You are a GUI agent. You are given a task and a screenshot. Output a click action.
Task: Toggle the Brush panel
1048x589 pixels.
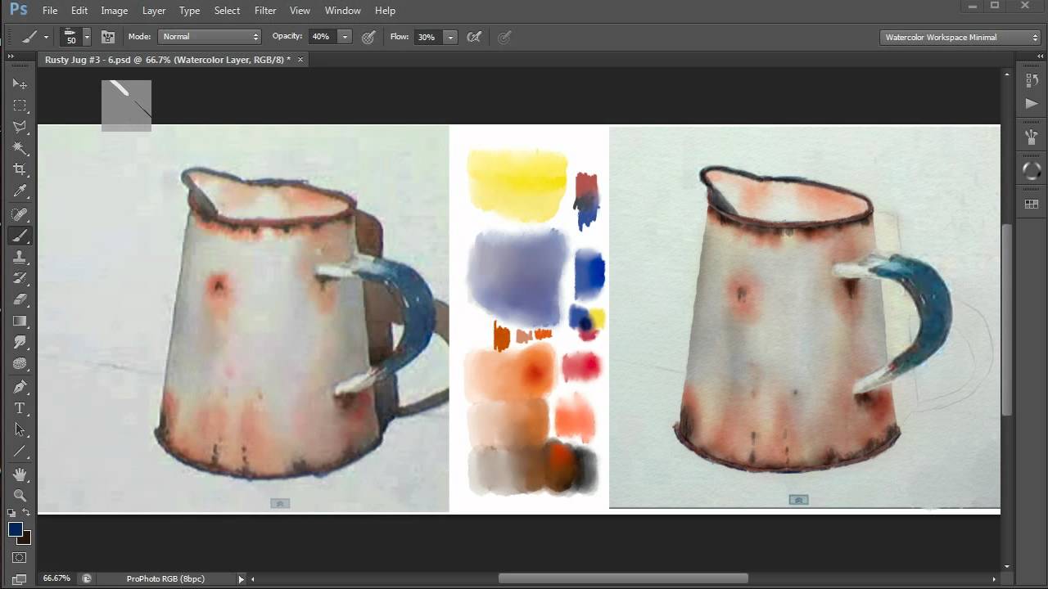pyautogui.click(x=107, y=37)
